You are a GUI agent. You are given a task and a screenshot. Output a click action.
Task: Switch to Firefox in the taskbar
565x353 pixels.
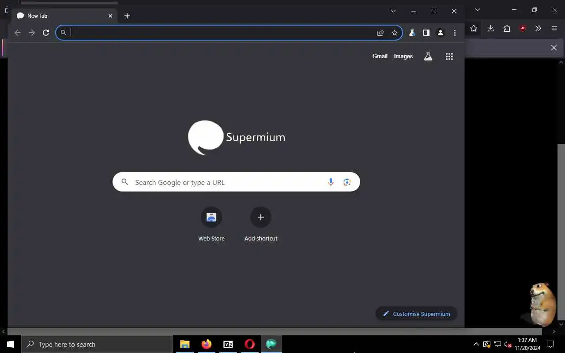coord(206,344)
